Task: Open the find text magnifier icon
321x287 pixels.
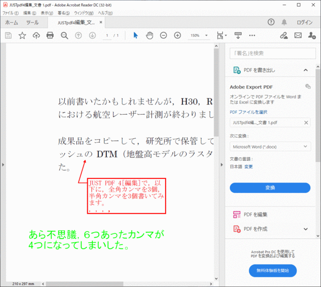Action: coord(65,36)
